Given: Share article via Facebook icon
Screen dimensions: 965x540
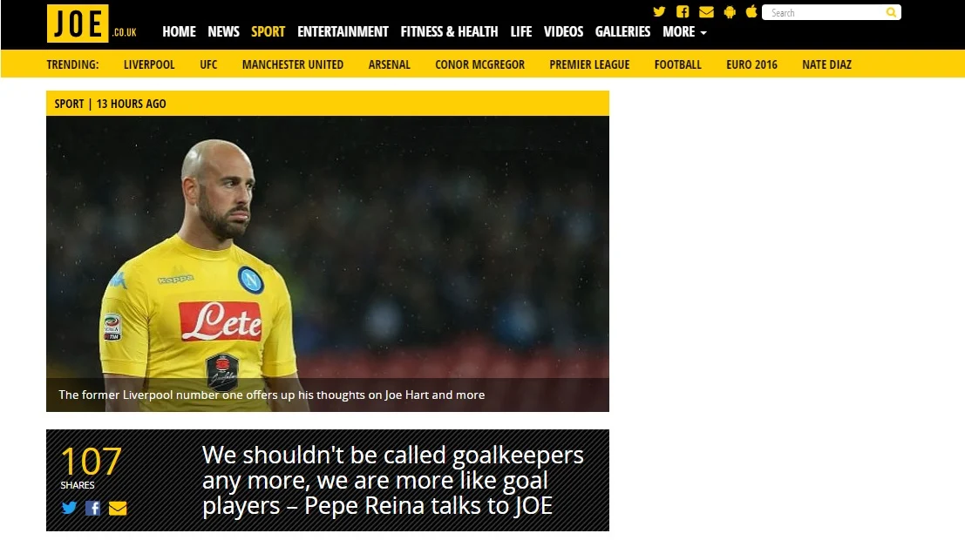Looking at the screenshot, I should click(x=93, y=508).
